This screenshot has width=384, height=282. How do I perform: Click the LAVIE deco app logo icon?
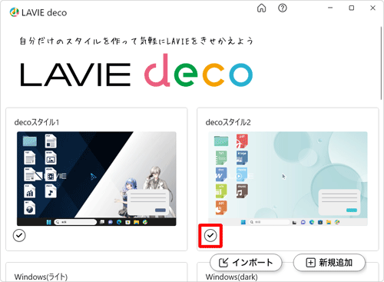[14, 12]
